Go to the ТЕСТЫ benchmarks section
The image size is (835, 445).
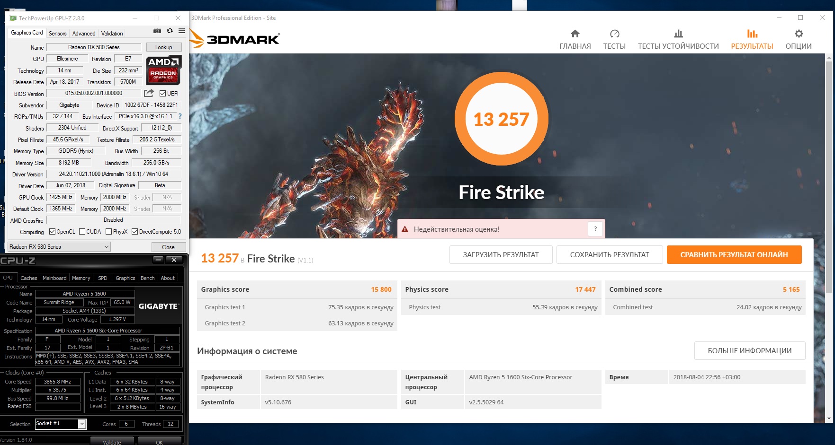pos(614,40)
